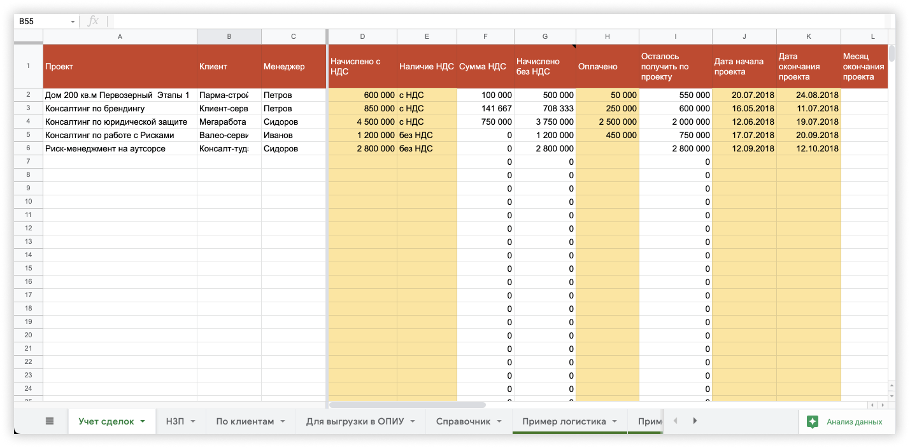Click horizontal scrollbar right arrow
The width and height of the screenshot is (910, 448).
[x=883, y=405]
